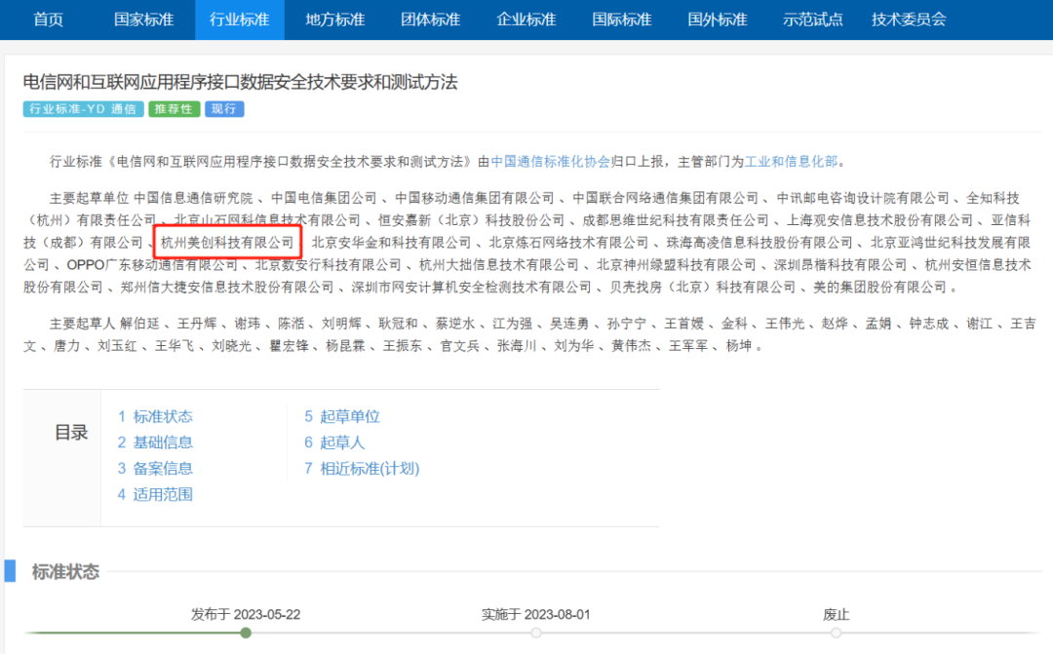The width and height of the screenshot is (1053, 654).
Task: Jump to 1 标准状态 section
Action: (155, 416)
